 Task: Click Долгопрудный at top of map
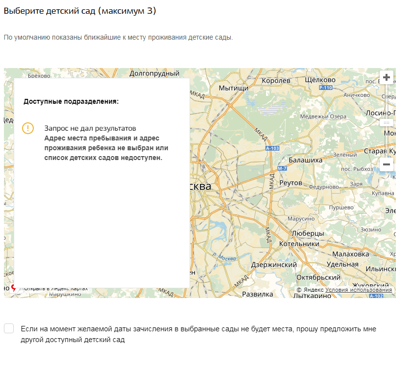pyautogui.click(x=154, y=73)
